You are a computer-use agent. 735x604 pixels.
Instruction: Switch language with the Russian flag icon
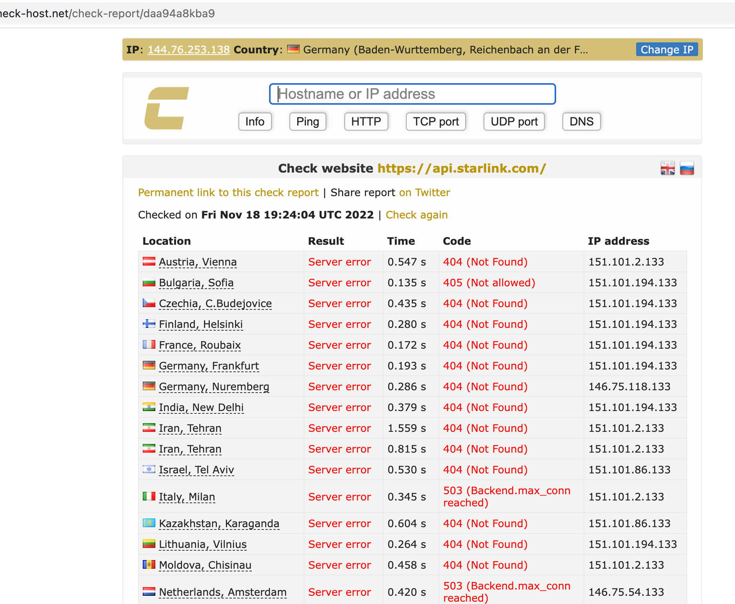click(687, 169)
